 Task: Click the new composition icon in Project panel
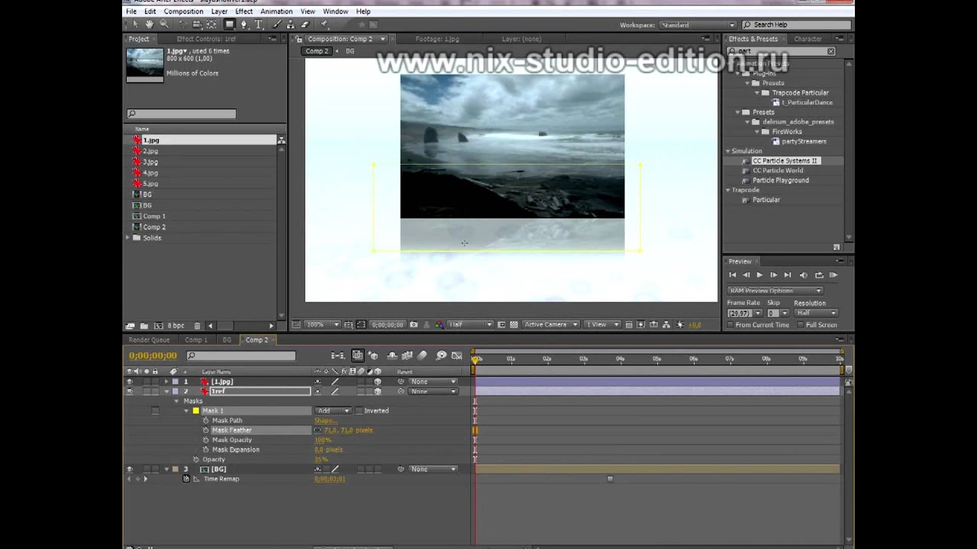pyautogui.click(x=158, y=326)
